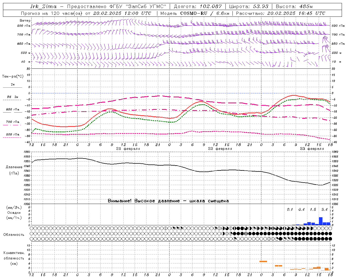
Task: Click the 'Долгота: 102.087' value
Action: [x=198, y=6]
